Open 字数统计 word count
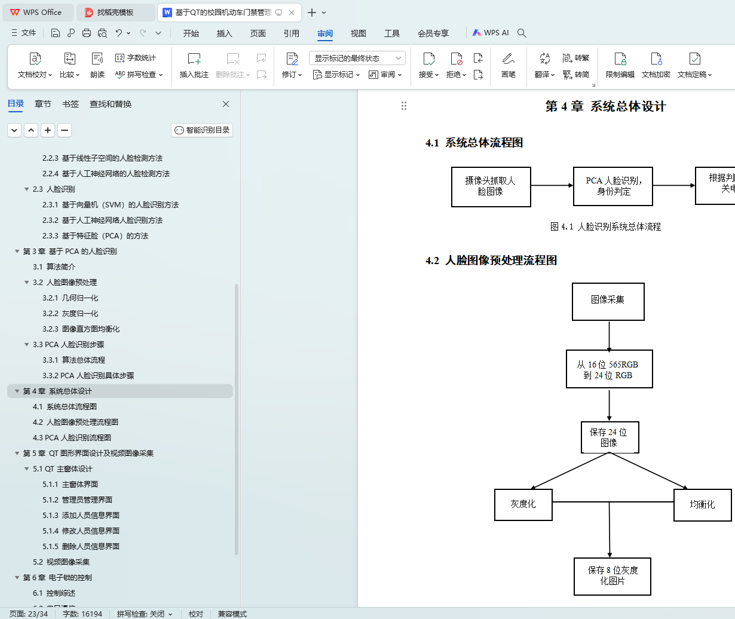Screen dimensions: 735x619 point(136,58)
